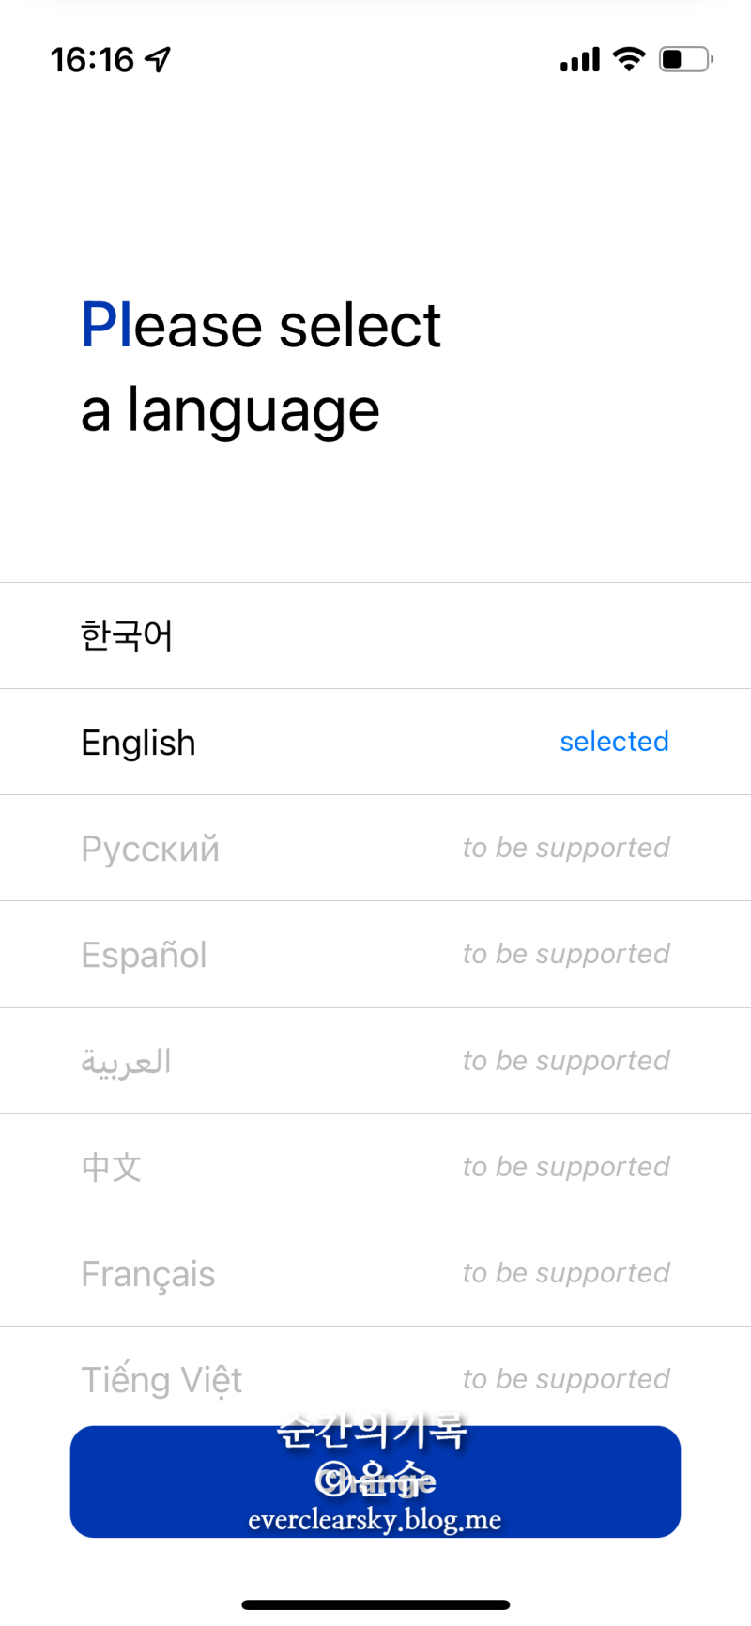Choose the العربية language option
The image size is (751, 1626).
pyautogui.click(x=375, y=1061)
